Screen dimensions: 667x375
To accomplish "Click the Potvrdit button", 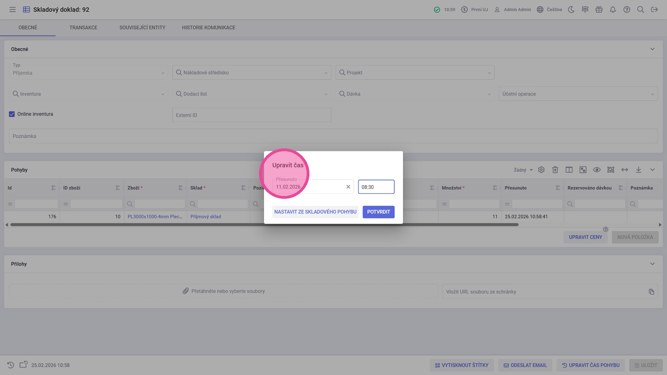I will click(x=378, y=212).
